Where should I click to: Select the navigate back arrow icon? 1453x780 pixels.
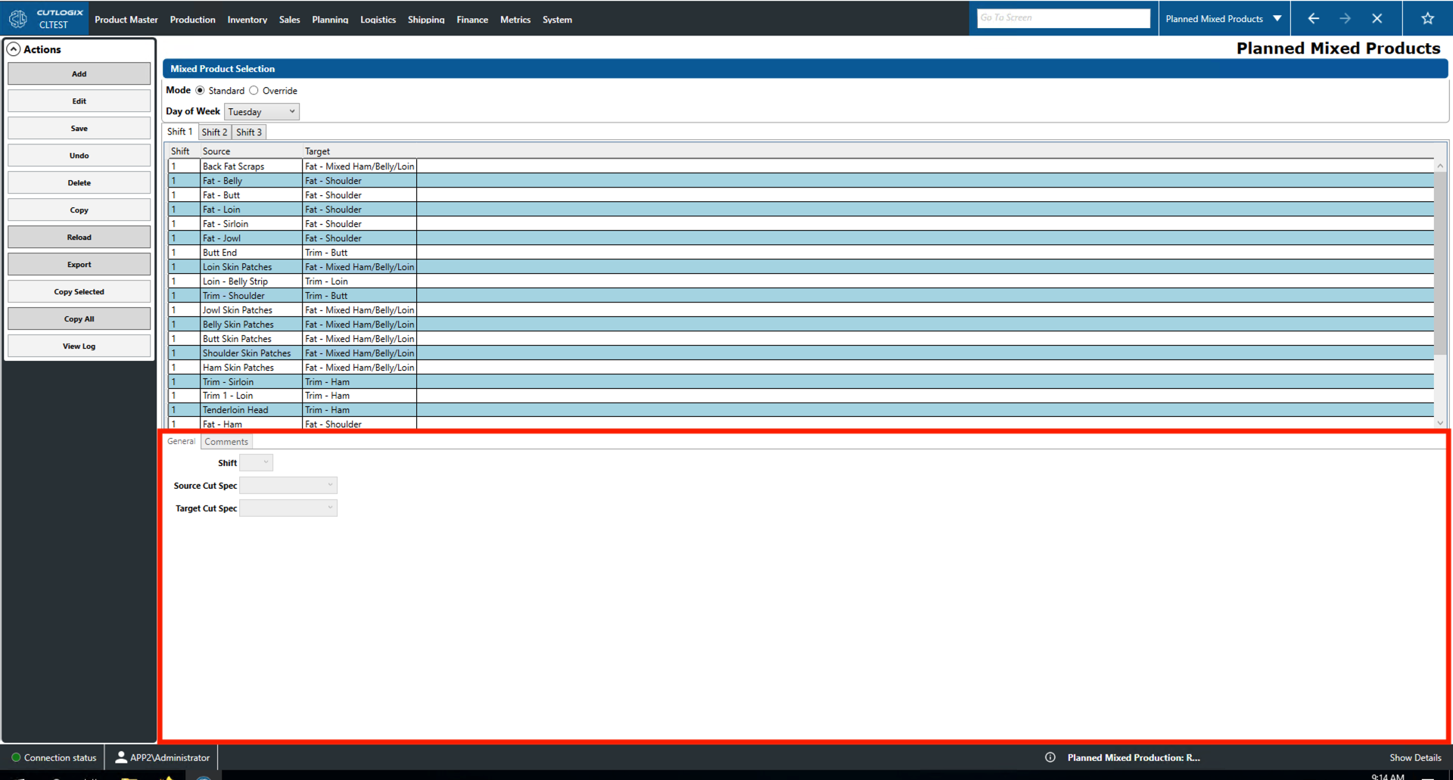pyautogui.click(x=1313, y=18)
